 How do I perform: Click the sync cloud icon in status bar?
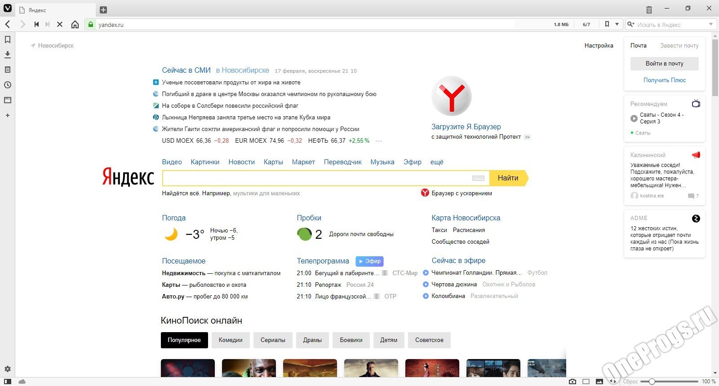pos(22,382)
